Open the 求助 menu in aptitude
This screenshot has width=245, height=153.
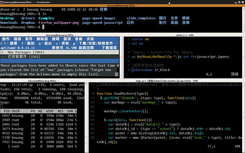(90, 39)
